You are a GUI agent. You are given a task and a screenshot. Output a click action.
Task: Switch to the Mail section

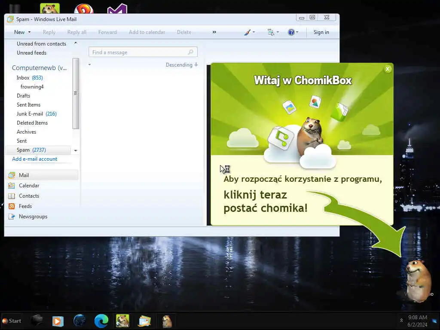(42, 175)
